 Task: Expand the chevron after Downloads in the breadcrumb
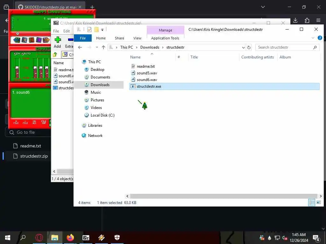(x=163, y=47)
